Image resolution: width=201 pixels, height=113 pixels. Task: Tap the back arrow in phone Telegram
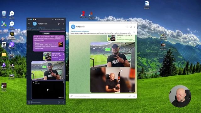pos(29,24)
